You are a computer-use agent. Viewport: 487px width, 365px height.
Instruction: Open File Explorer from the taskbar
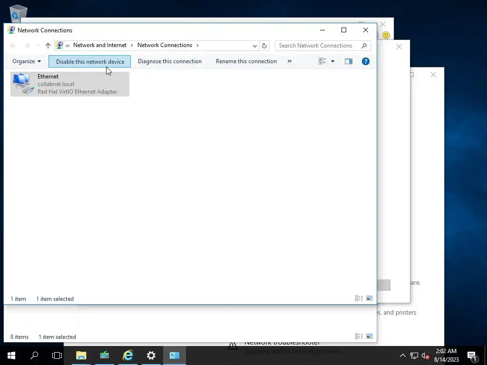click(81, 355)
